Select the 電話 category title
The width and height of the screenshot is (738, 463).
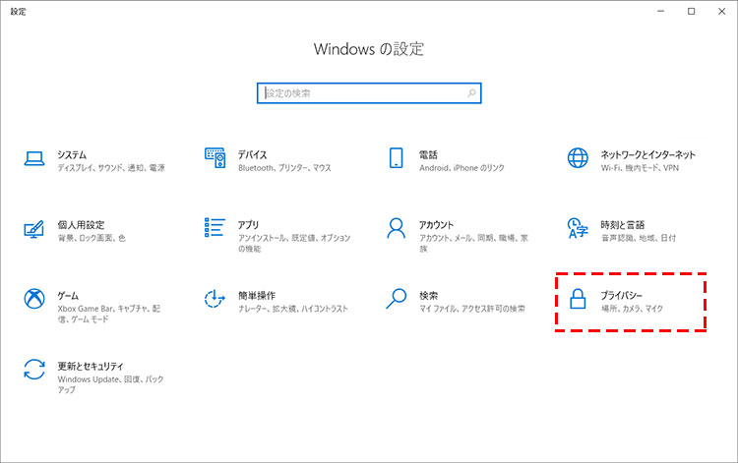[428, 154]
